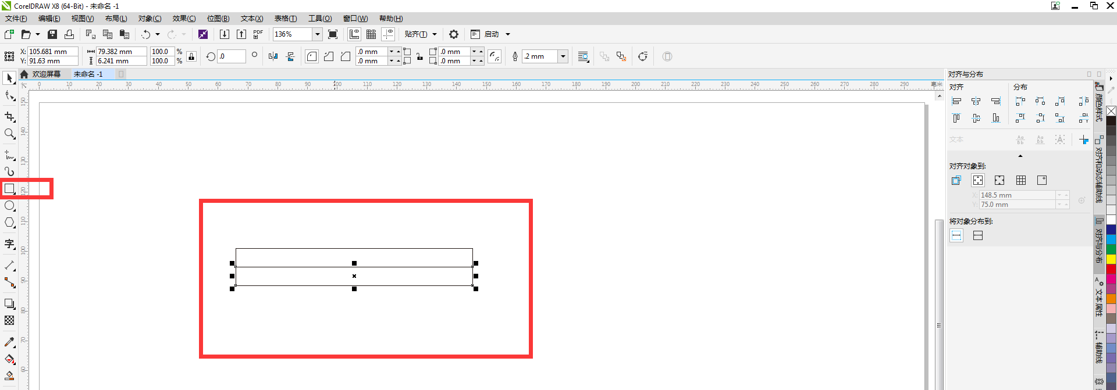
Task: Pick the Crop tool
Action: [x=9, y=117]
